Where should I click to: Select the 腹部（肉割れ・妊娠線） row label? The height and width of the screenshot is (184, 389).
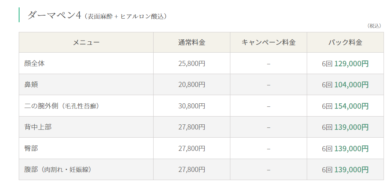(58, 170)
